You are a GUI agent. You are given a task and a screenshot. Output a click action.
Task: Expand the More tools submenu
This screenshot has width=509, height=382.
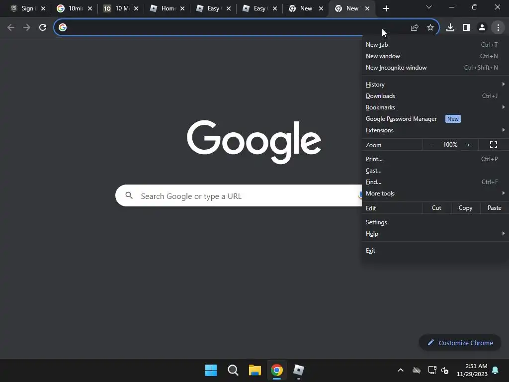click(435, 193)
